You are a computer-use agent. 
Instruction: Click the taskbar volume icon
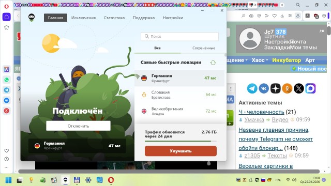294,180
